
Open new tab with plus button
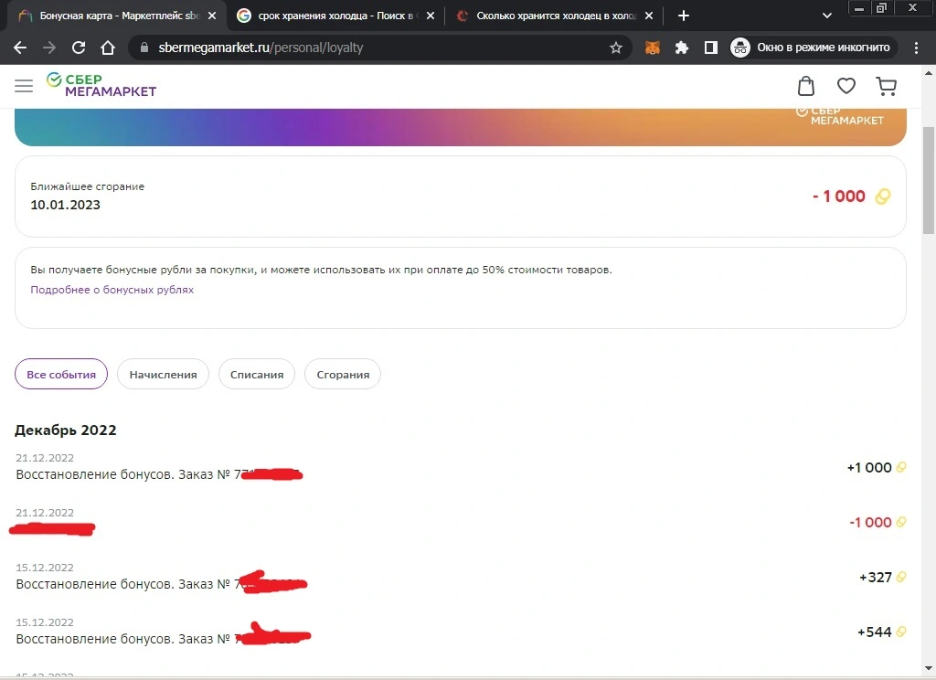click(684, 16)
